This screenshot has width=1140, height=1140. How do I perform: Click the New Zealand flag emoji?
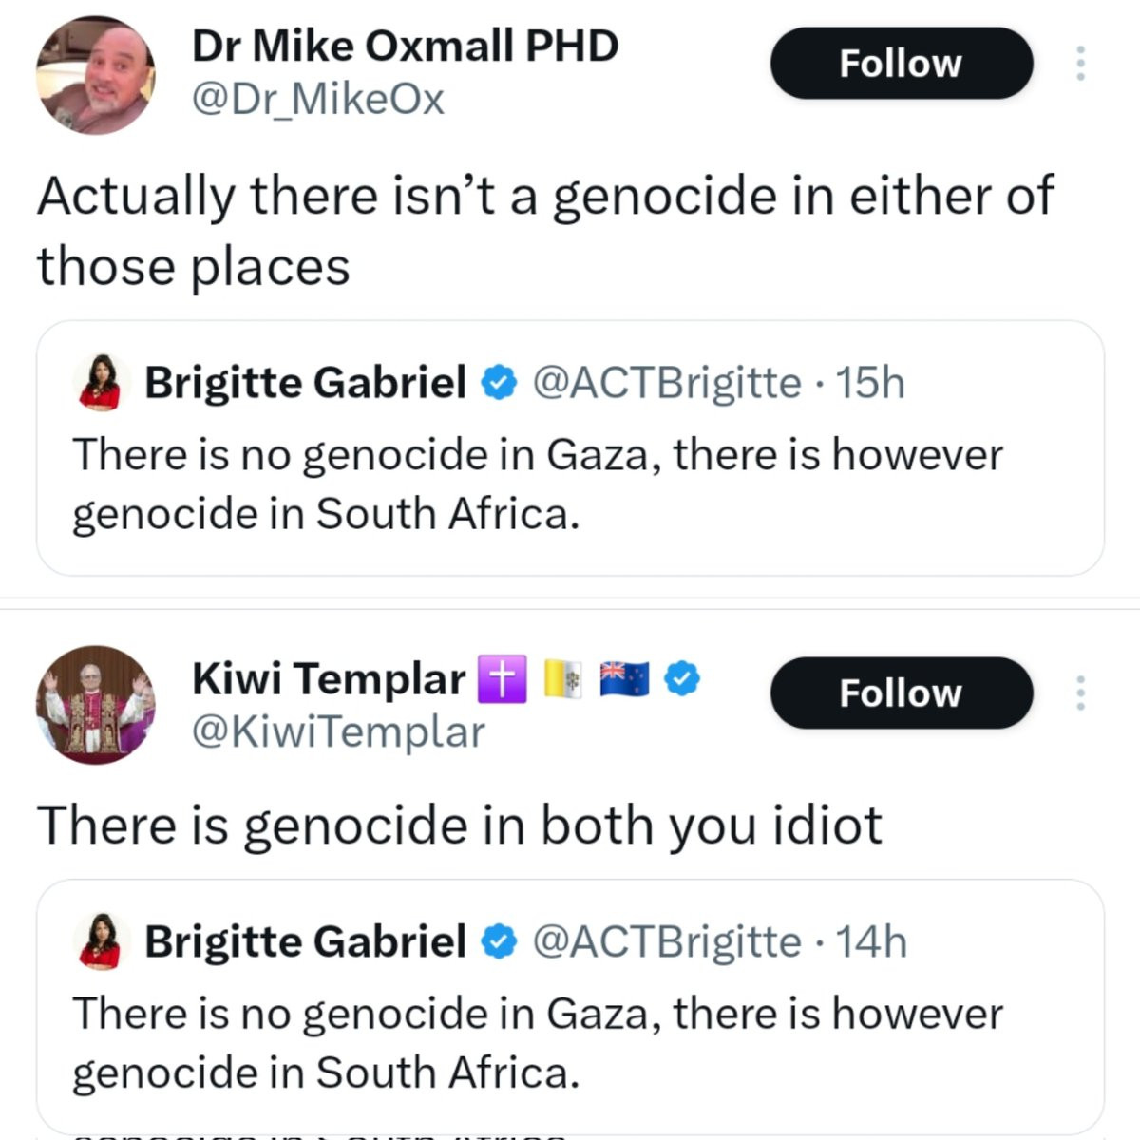click(x=623, y=679)
